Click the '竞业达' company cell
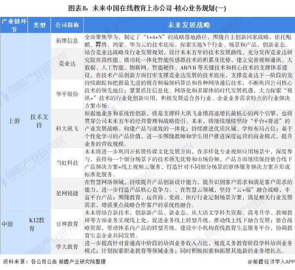The width and height of the screenshot is (295, 270). tap(67, 63)
